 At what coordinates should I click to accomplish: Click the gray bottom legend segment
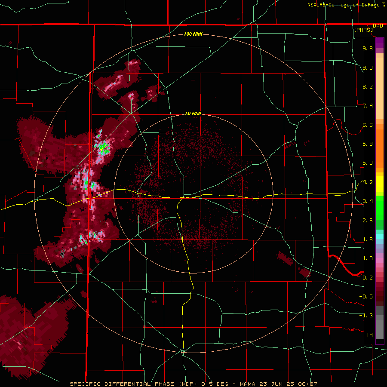click(380, 330)
